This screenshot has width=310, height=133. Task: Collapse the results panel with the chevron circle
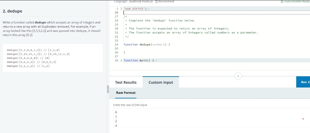coord(238,76)
